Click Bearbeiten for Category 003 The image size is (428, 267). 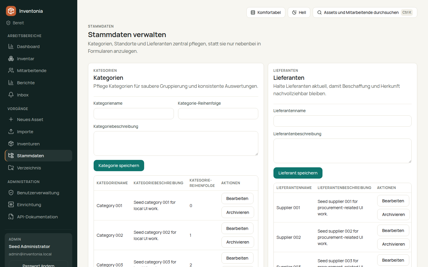tap(237, 258)
